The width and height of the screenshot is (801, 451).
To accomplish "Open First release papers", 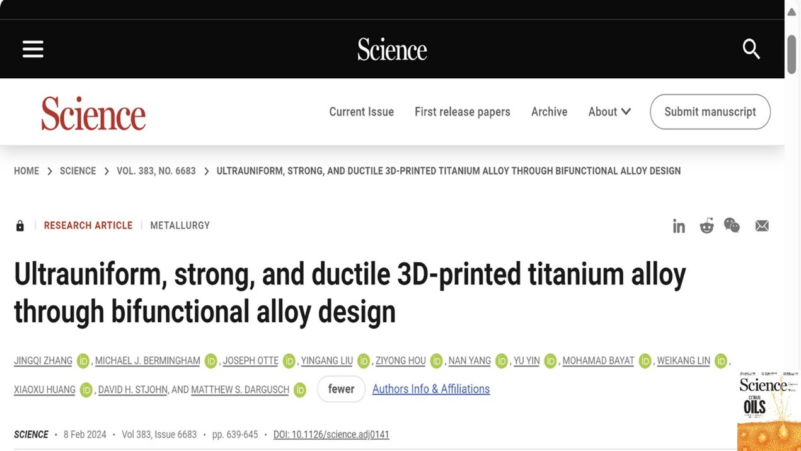I will (x=462, y=112).
